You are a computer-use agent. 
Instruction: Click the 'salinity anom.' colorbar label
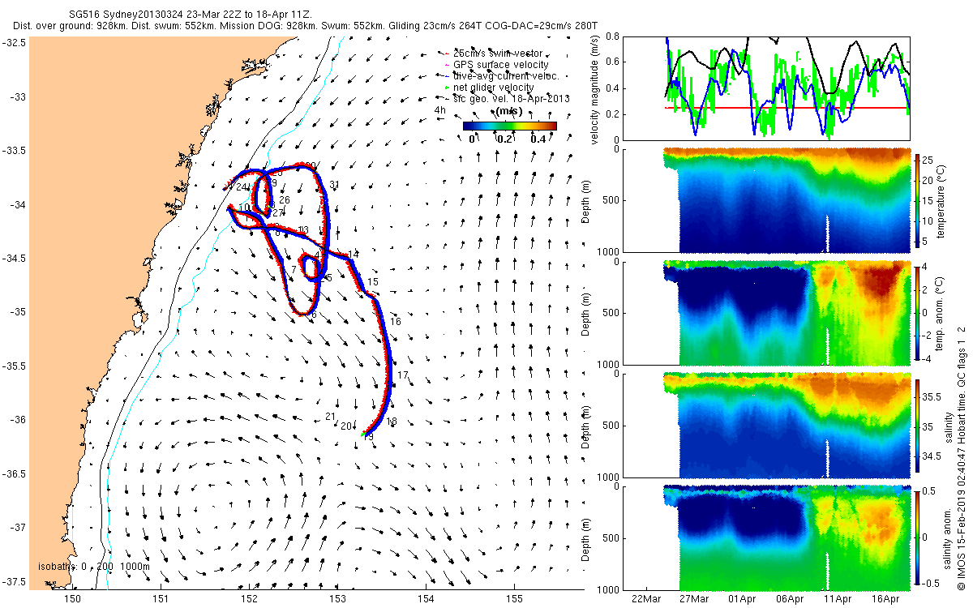[x=947, y=537]
